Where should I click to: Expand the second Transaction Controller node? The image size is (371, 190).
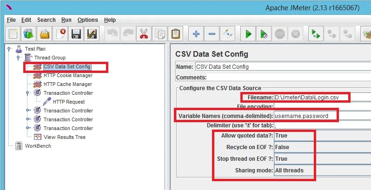pyautogui.click(x=28, y=111)
